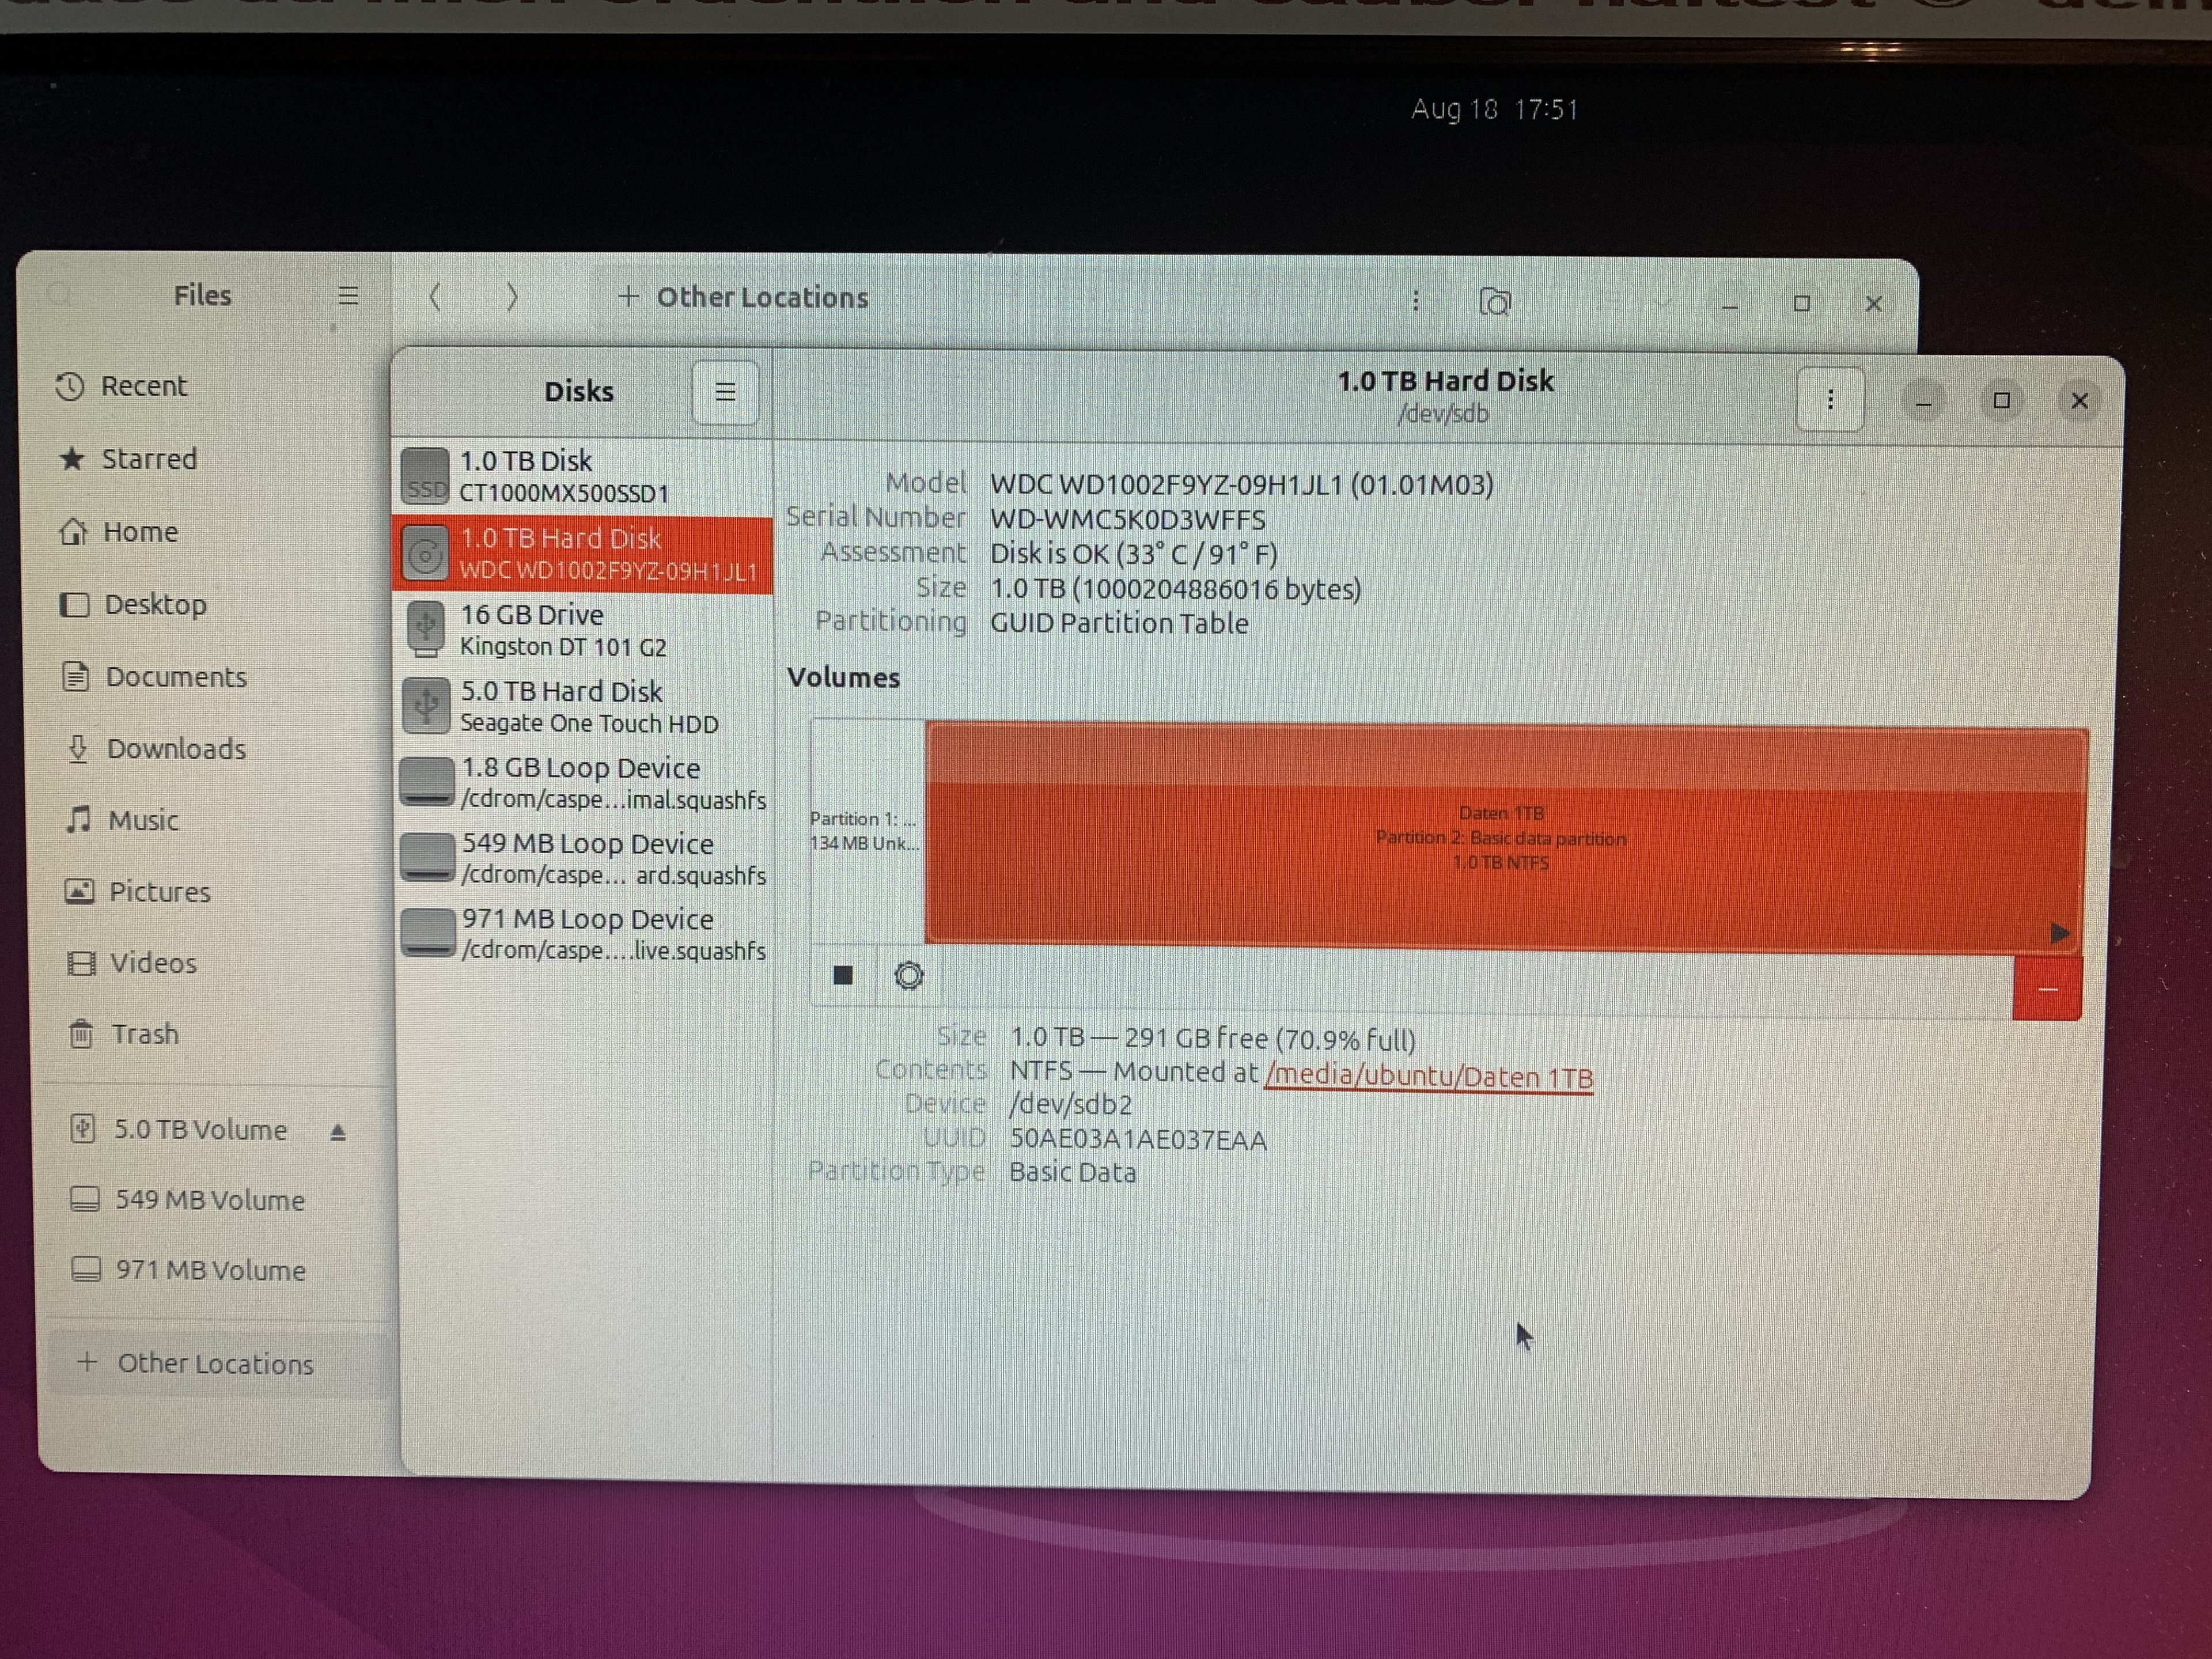The height and width of the screenshot is (1659, 2212).
Task: Open drive options three-dot menu in Disks
Action: click(x=1829, y=400)
